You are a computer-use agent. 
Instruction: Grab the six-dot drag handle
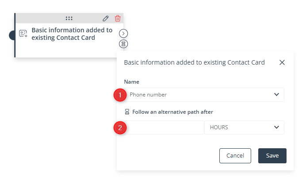[69, 18]
